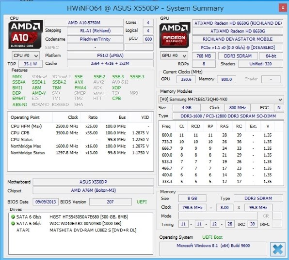Click the AMD A10 processor logo
Viewport: 289px width, 260px height.
[x=25, y=34]
